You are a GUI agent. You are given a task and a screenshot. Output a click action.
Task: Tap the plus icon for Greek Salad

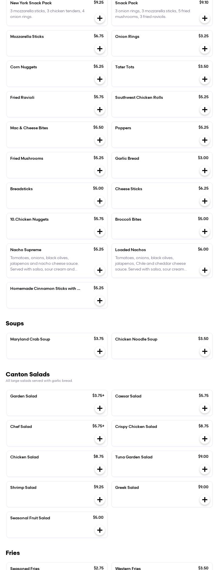pyautogui.click(x=204, y=500)
